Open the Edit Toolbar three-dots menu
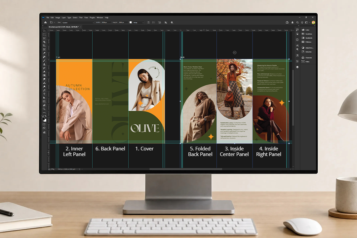 pos(44,112)
